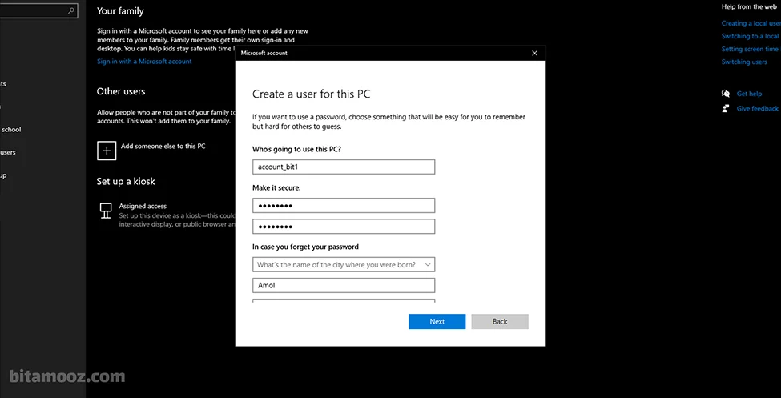The width and height of the screenshot is (781, 398).
Task: Click the username field containing account_bit1
Action: (344, 167)
